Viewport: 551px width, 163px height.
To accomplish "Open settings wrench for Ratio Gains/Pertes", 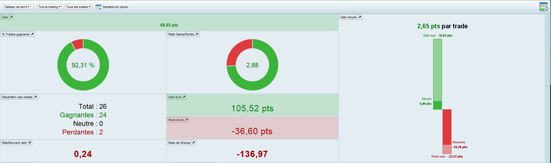I will (197, 34).
